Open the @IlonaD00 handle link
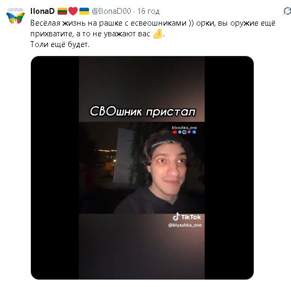The image size is (291, 287). [x=111, y=11]
